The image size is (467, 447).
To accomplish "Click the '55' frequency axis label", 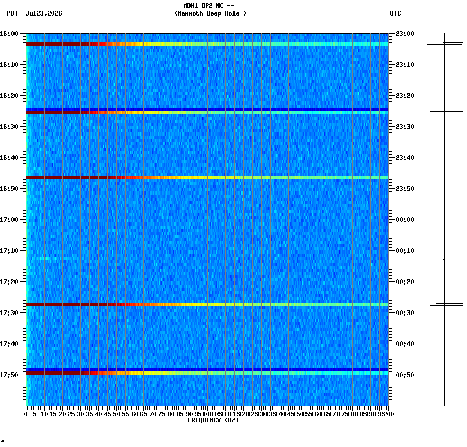I will point(126,414).
